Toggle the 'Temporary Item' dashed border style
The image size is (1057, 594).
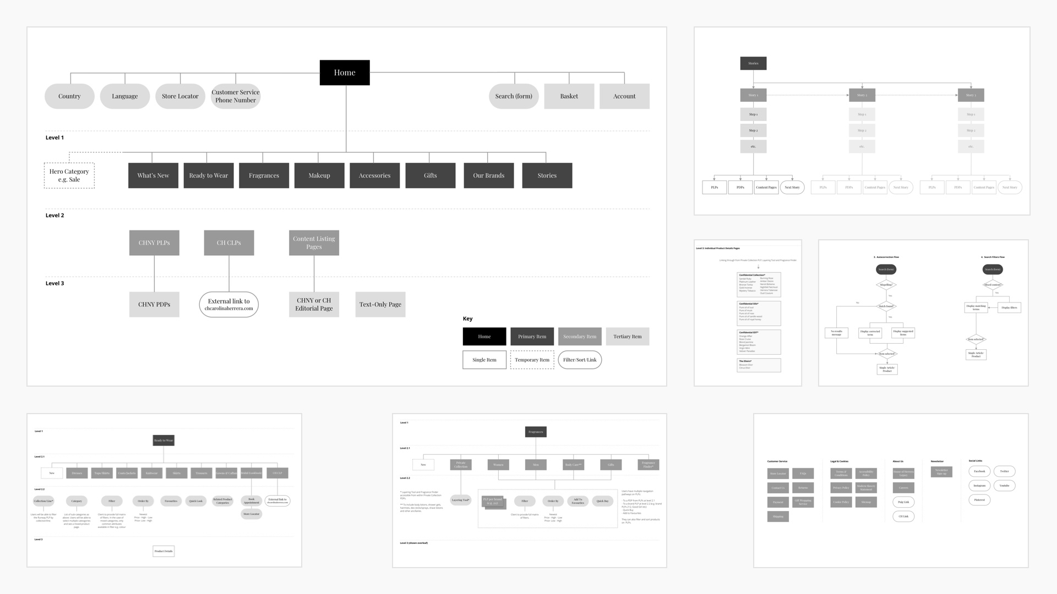click(x=531, y=359)
